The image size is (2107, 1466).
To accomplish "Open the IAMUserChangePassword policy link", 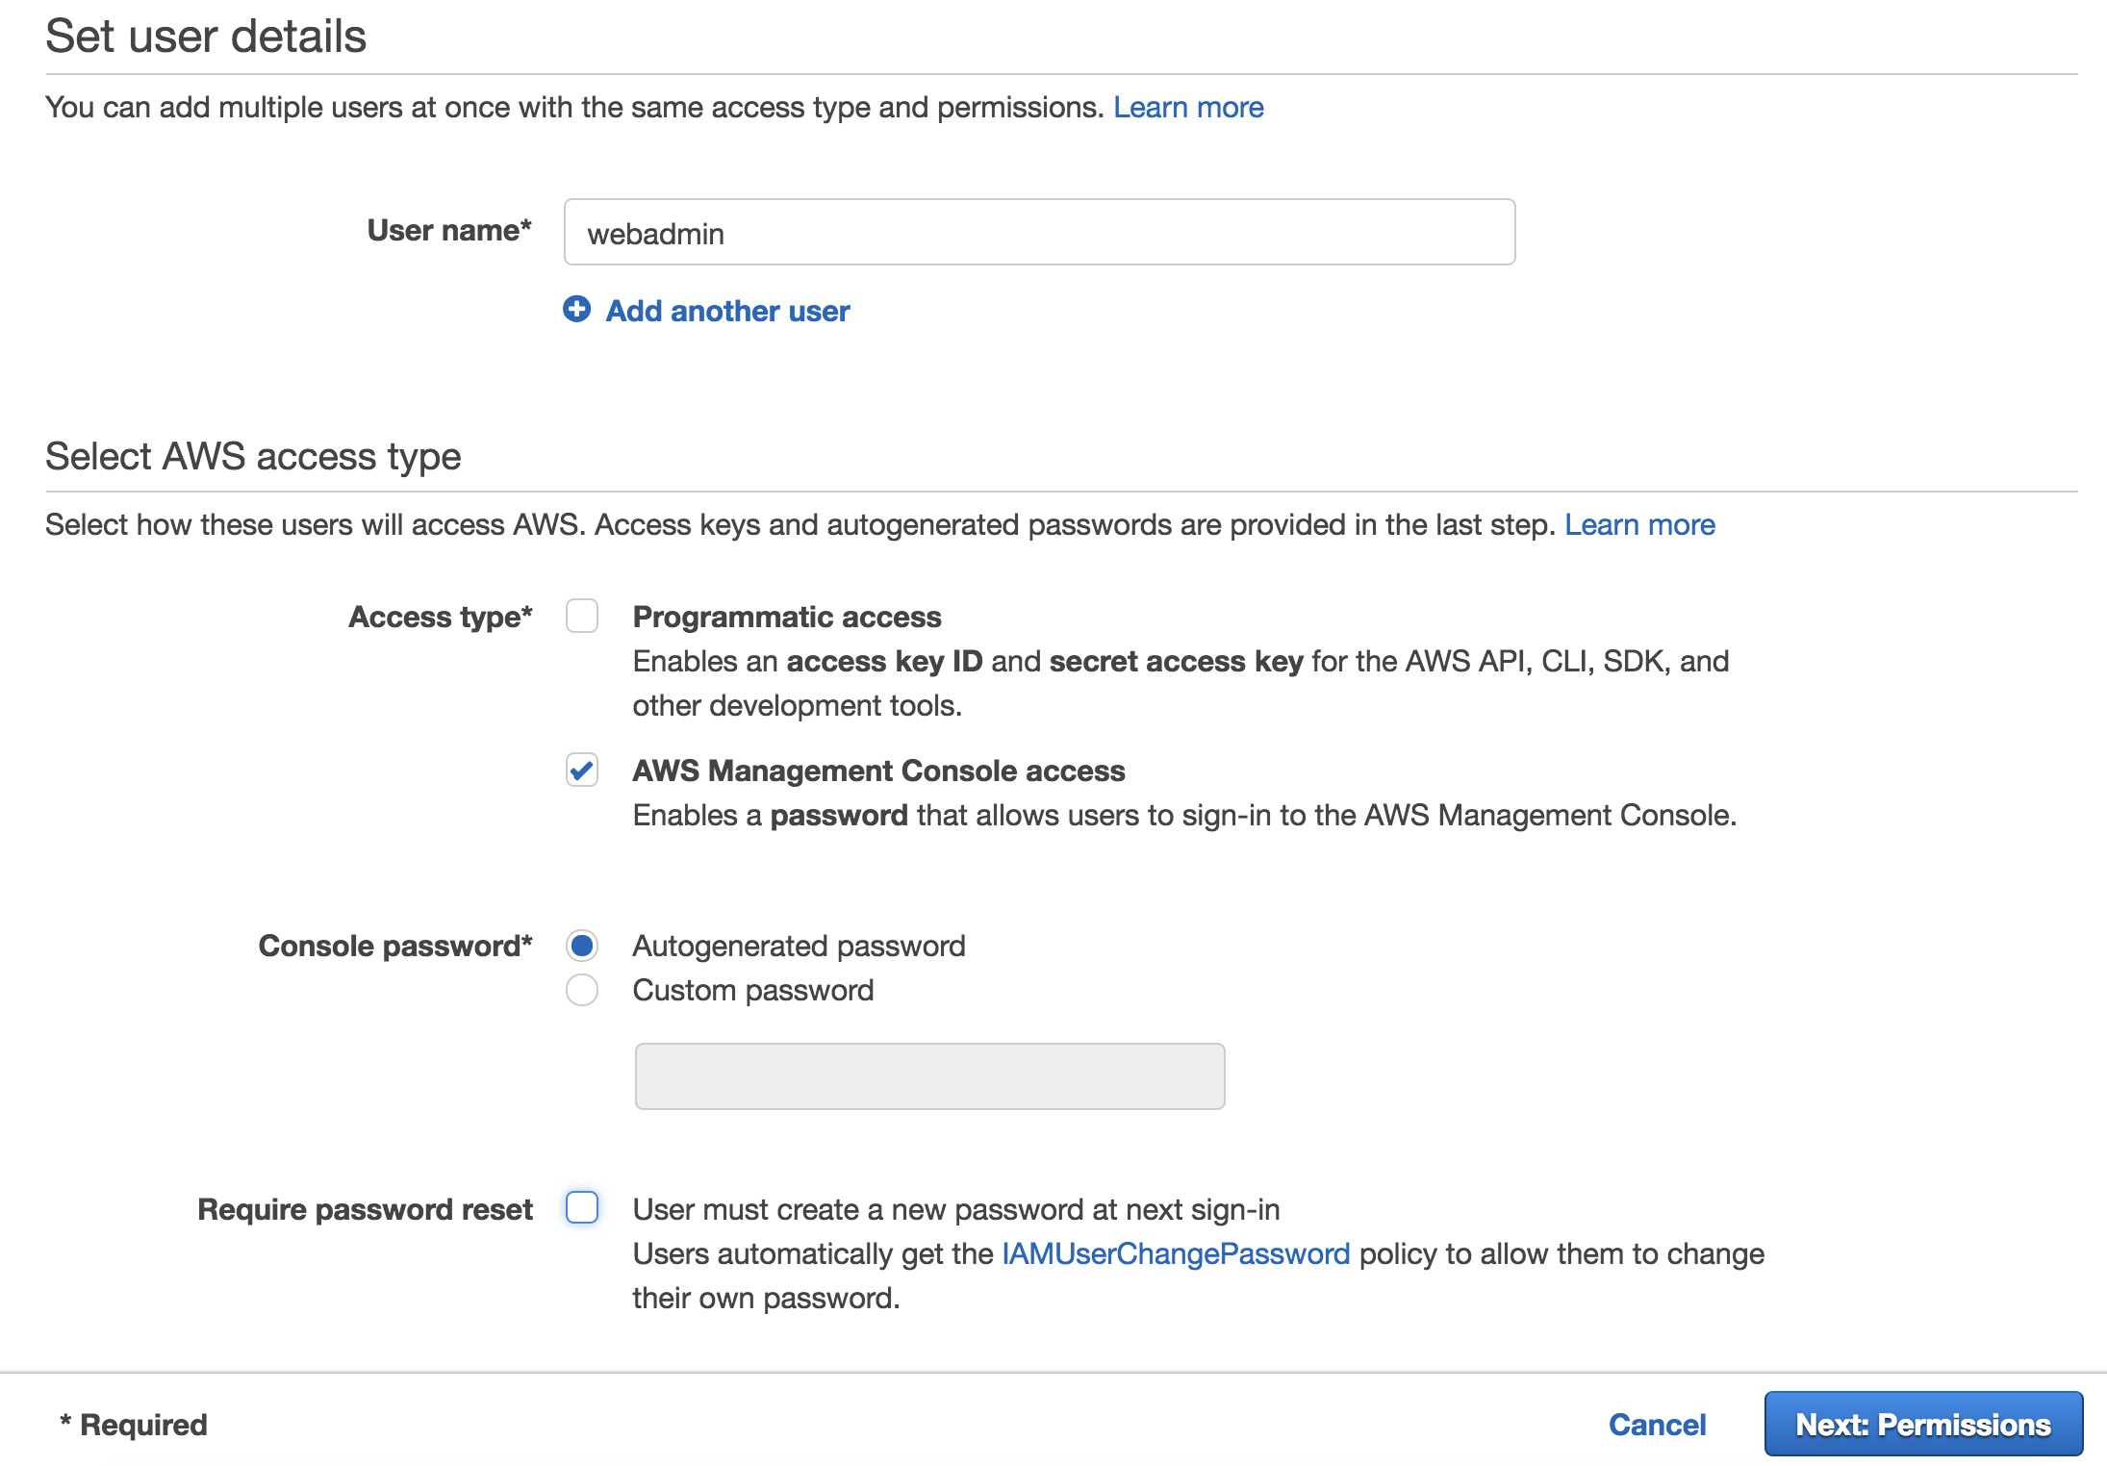I will click(1176, 1254).
